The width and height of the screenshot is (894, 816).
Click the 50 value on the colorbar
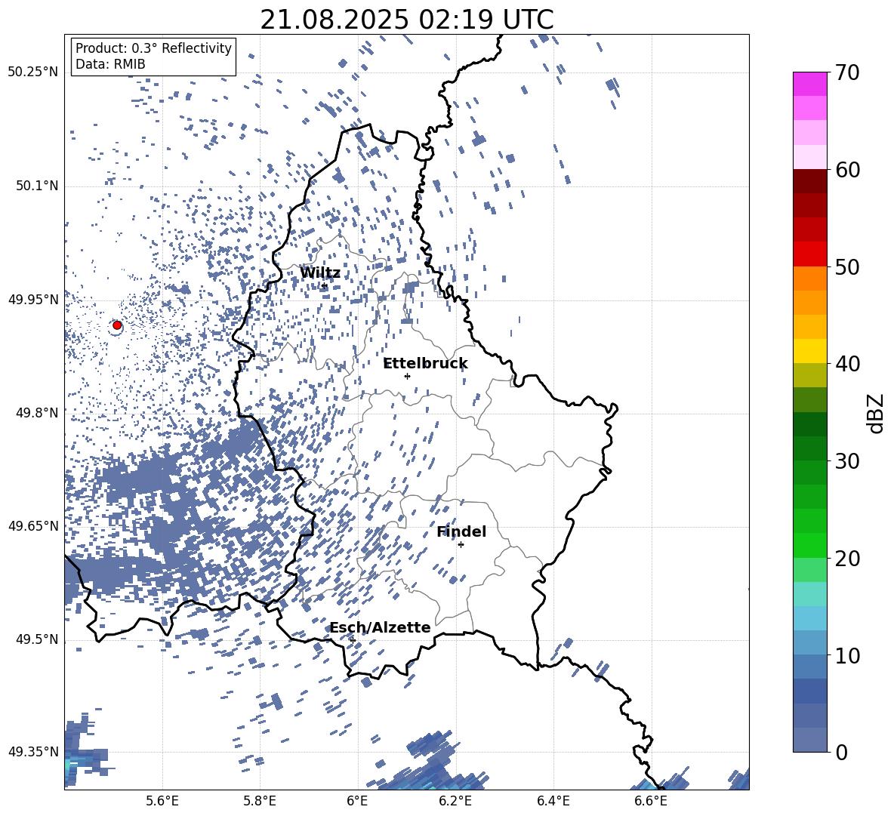coord(847,267)
